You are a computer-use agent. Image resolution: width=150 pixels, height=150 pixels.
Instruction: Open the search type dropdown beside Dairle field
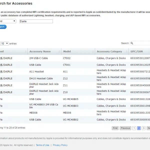(x=8, y=21)
